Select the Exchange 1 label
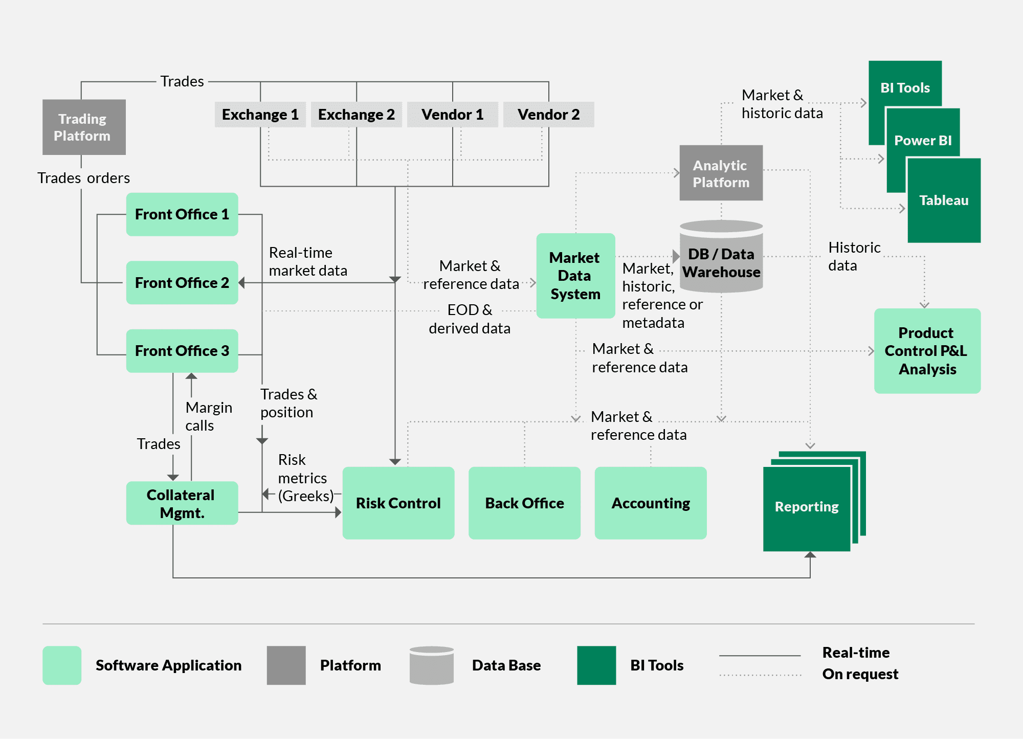This screenshot has width=1023, height=739. pyautogui.click(x=260, y=115)
